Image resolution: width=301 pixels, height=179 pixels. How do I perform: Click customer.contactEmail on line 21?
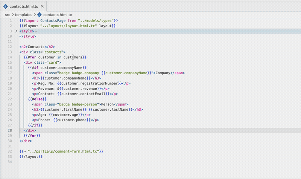(x=83, y=94)
